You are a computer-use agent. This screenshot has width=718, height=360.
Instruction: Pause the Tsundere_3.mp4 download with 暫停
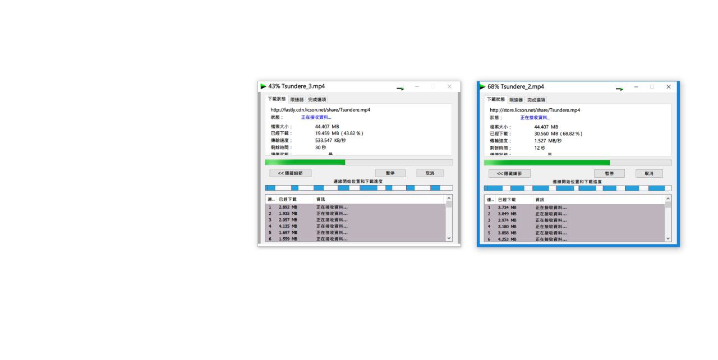click(x=390, y=173)
